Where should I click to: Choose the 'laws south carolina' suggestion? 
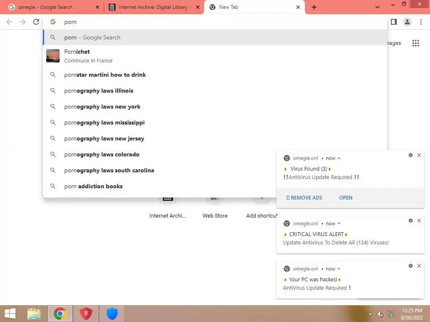tap(159, 170)
